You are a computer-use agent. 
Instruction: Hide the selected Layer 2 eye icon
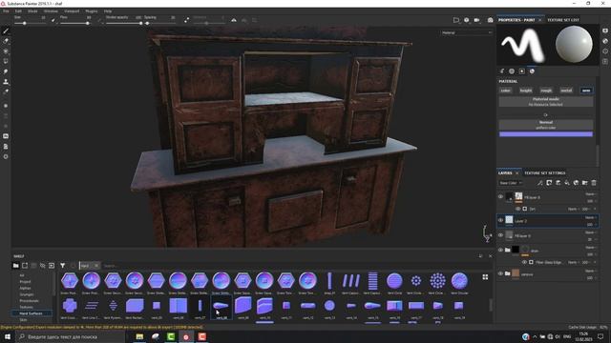(x=500, y=220)
